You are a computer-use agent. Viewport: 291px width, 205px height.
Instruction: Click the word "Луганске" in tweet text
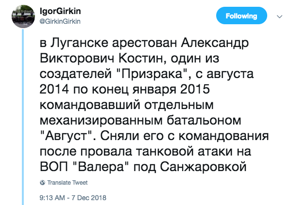(x=79, y=43)
